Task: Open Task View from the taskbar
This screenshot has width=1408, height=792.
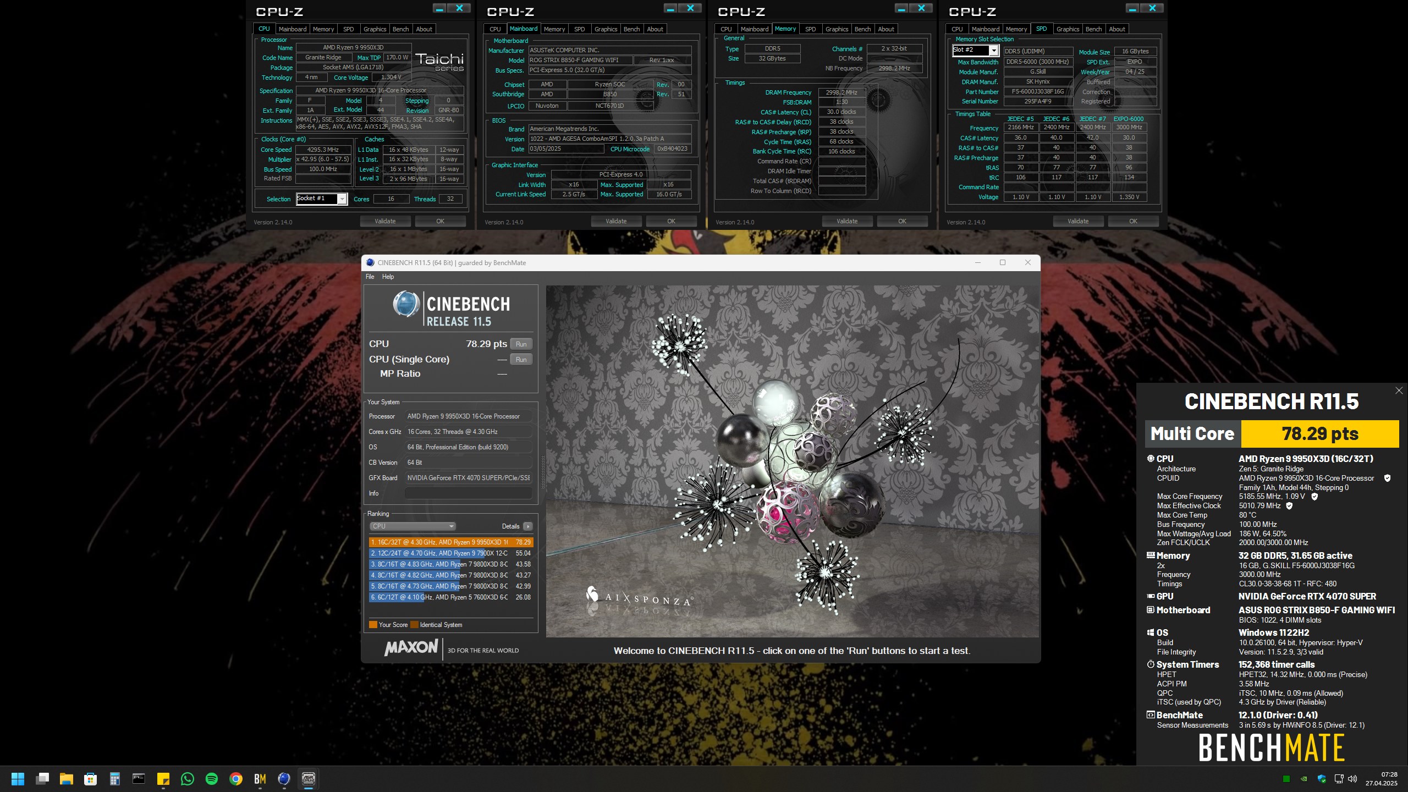Action: (42, 779)
